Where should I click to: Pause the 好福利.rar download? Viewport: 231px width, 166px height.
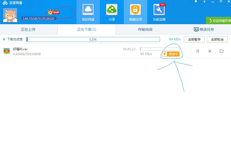coord(198,51)
